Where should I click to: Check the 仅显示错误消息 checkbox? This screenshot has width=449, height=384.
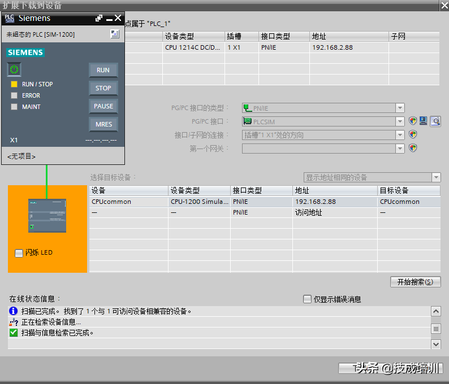point(307,299)
